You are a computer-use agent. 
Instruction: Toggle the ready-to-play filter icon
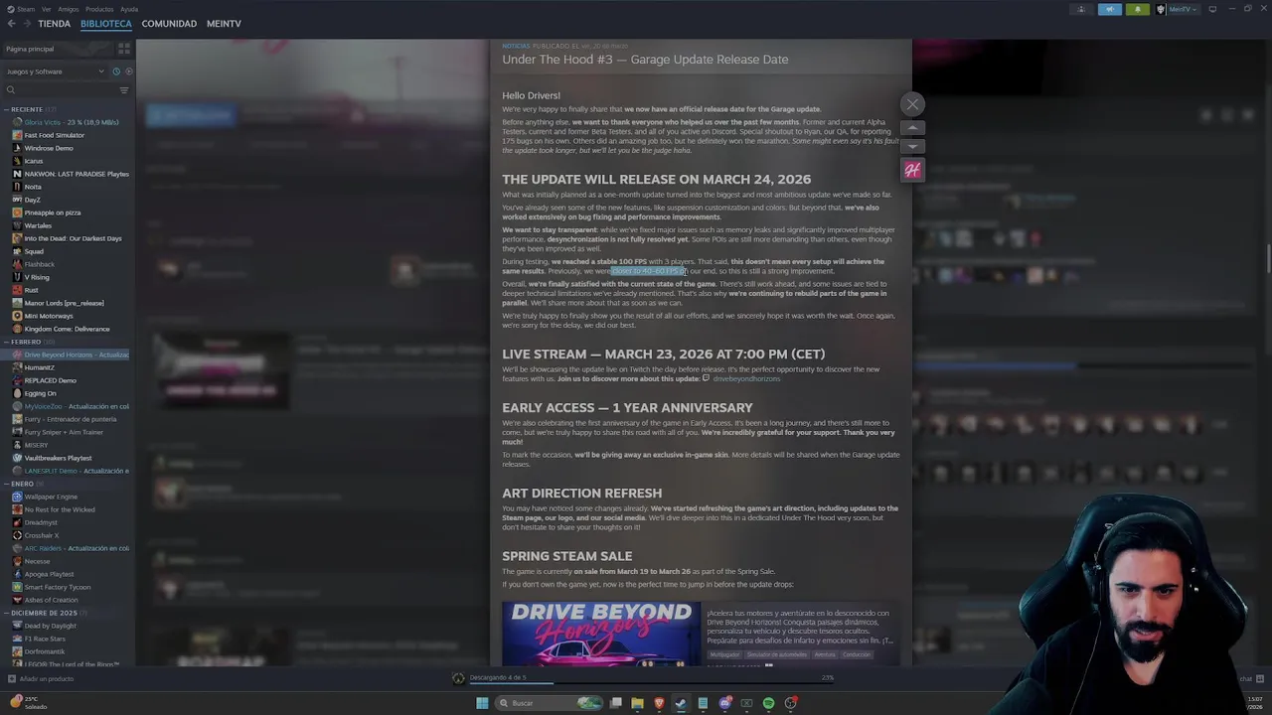coord(128,71)
